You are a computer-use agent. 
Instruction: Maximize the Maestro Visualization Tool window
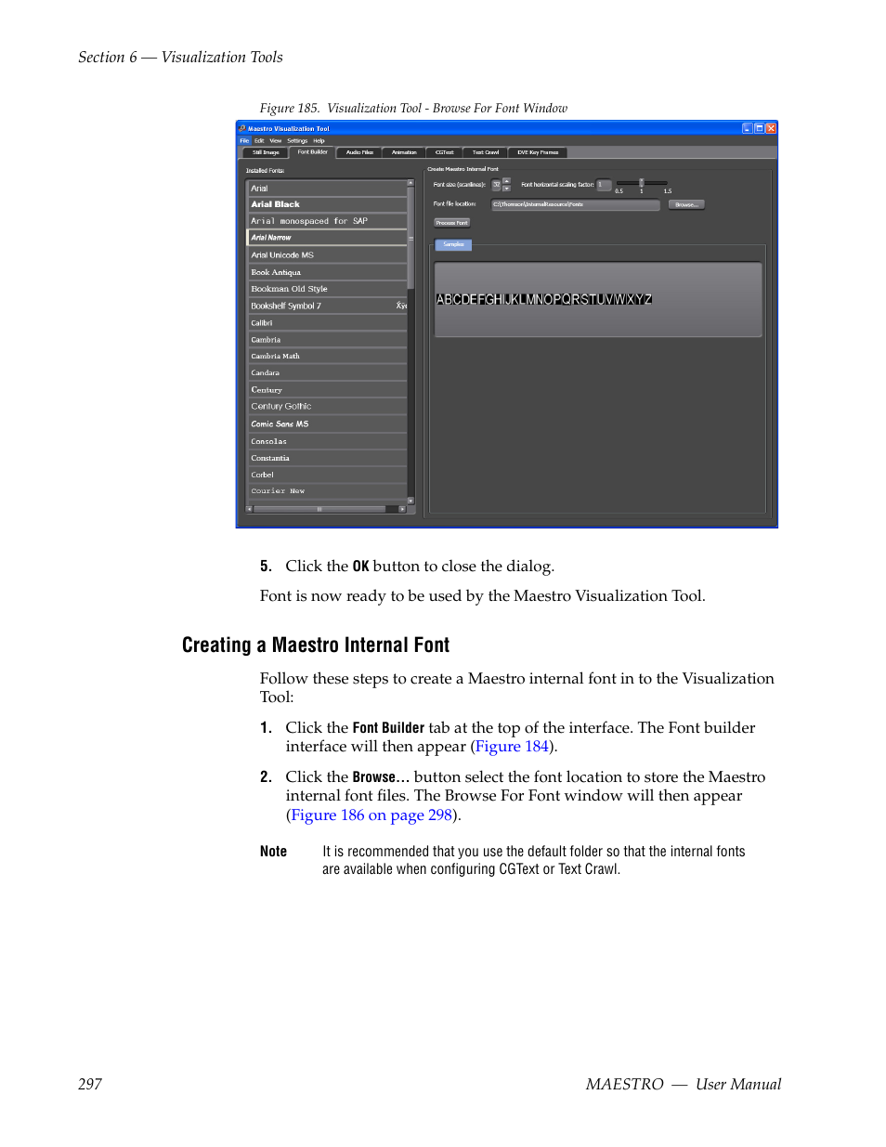pyautogui.click(x=759, y=128)
